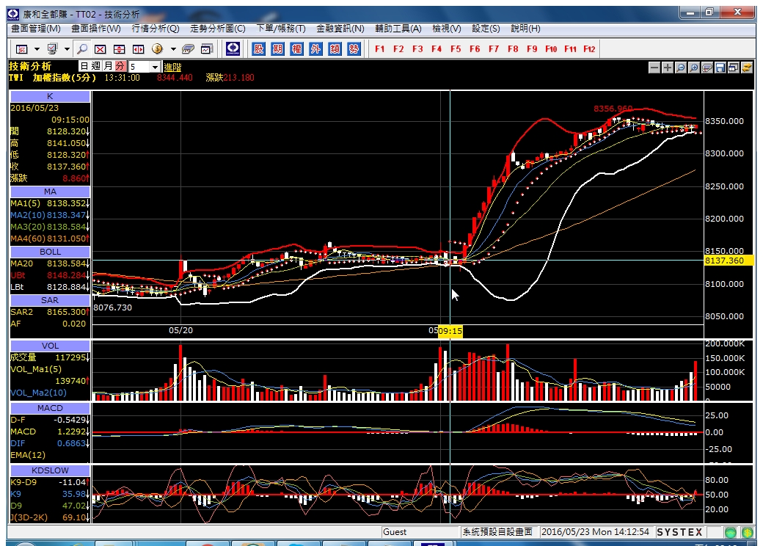Click the horizontal arrows split toolbar icon
The height and width of the screenshot is (546, 763).
(139, 48)
